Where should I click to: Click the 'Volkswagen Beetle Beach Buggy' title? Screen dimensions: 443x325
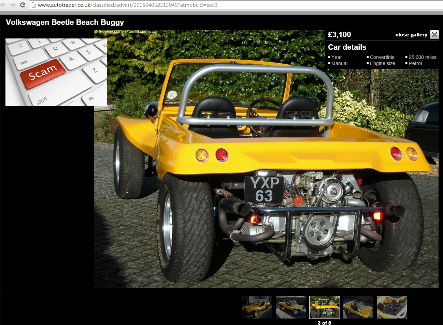(x=65, y=22)
